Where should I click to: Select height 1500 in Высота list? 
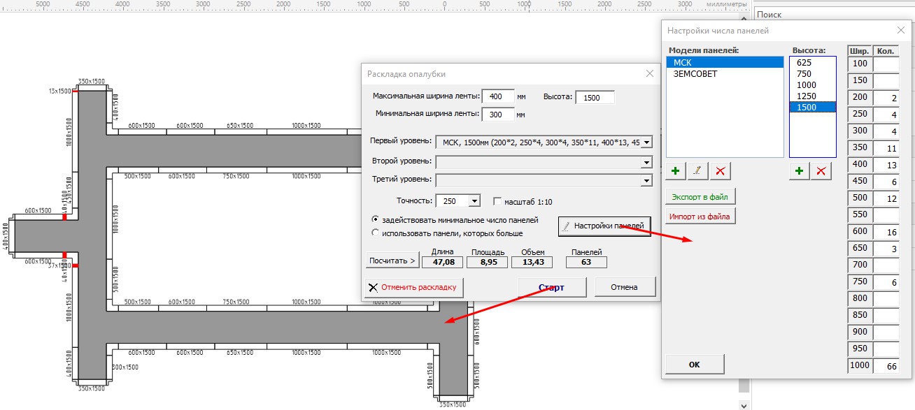click(813, 107)
